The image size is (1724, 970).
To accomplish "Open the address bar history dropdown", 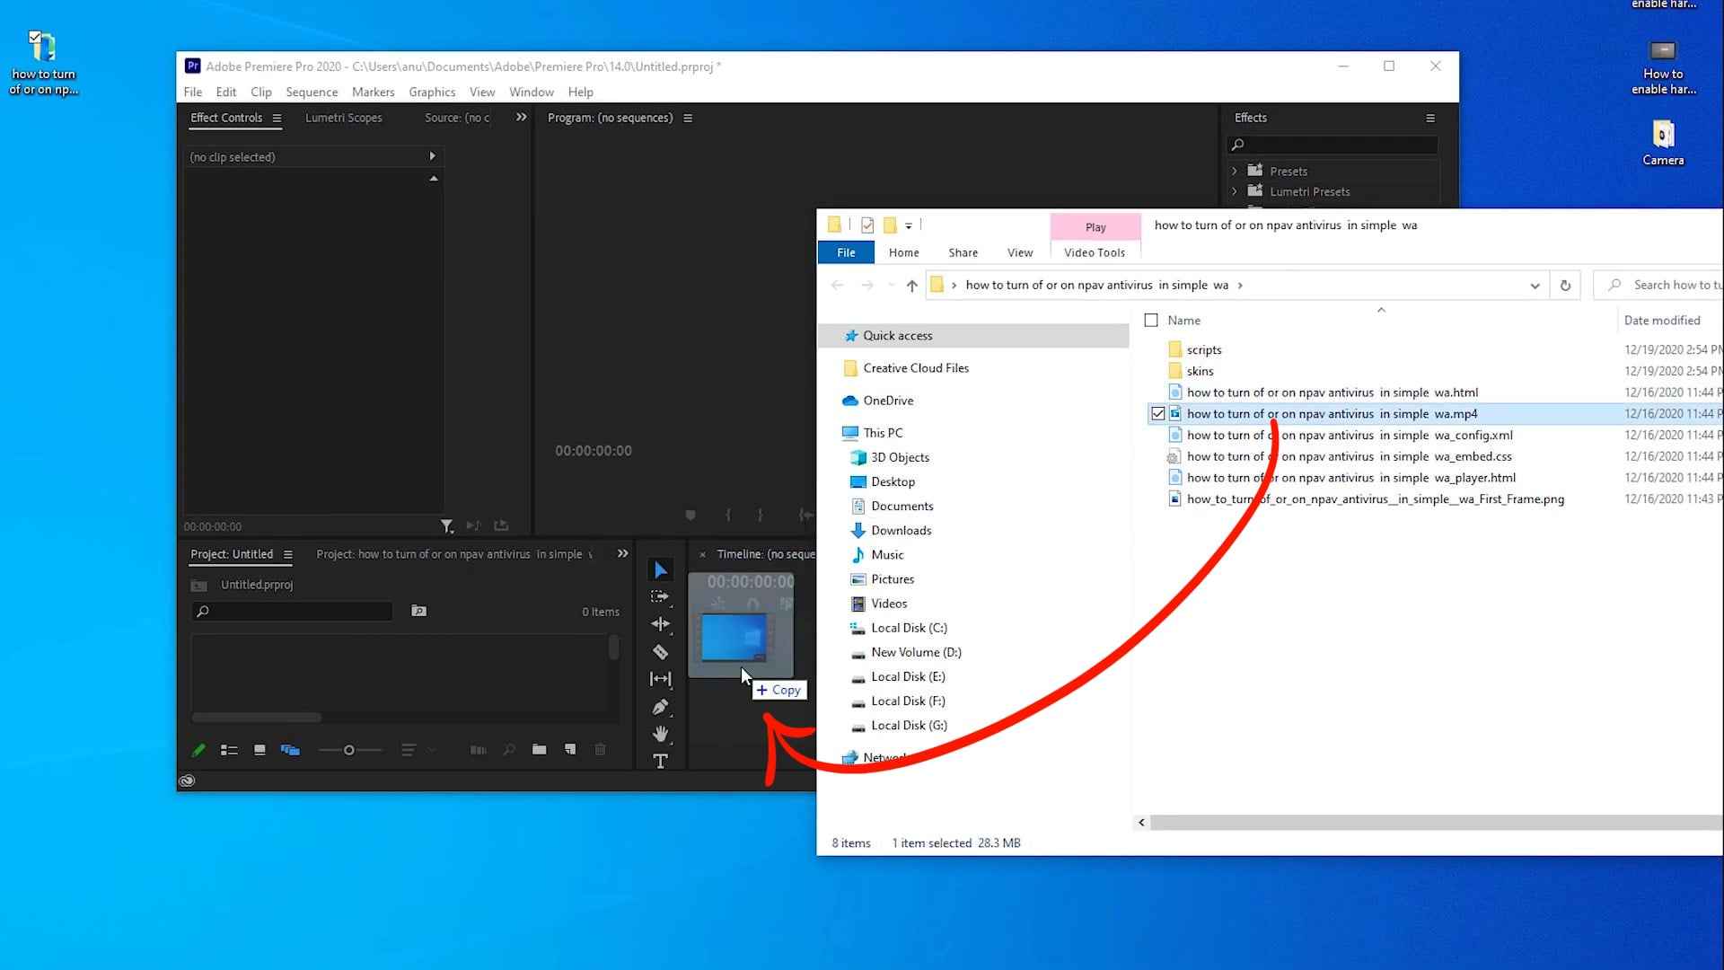I will pyautogui.click(x=1535, y=286).
